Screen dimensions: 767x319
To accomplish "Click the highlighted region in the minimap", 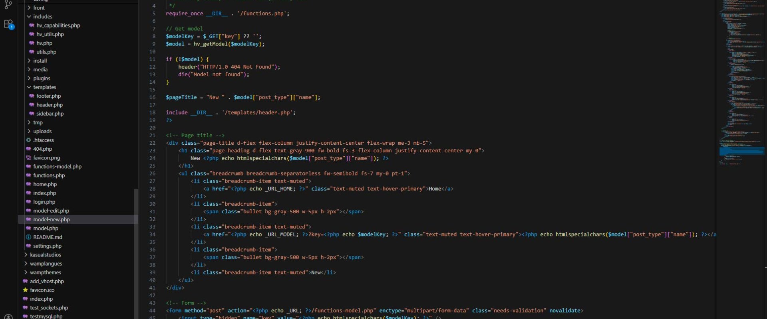I will (x=741, y=151).
